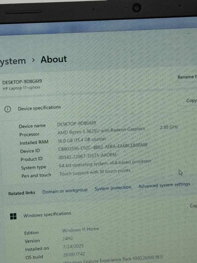This screenshot has height=263, width=197.
Task: Select OS build value 26100.1742
Action: (74, 255)
